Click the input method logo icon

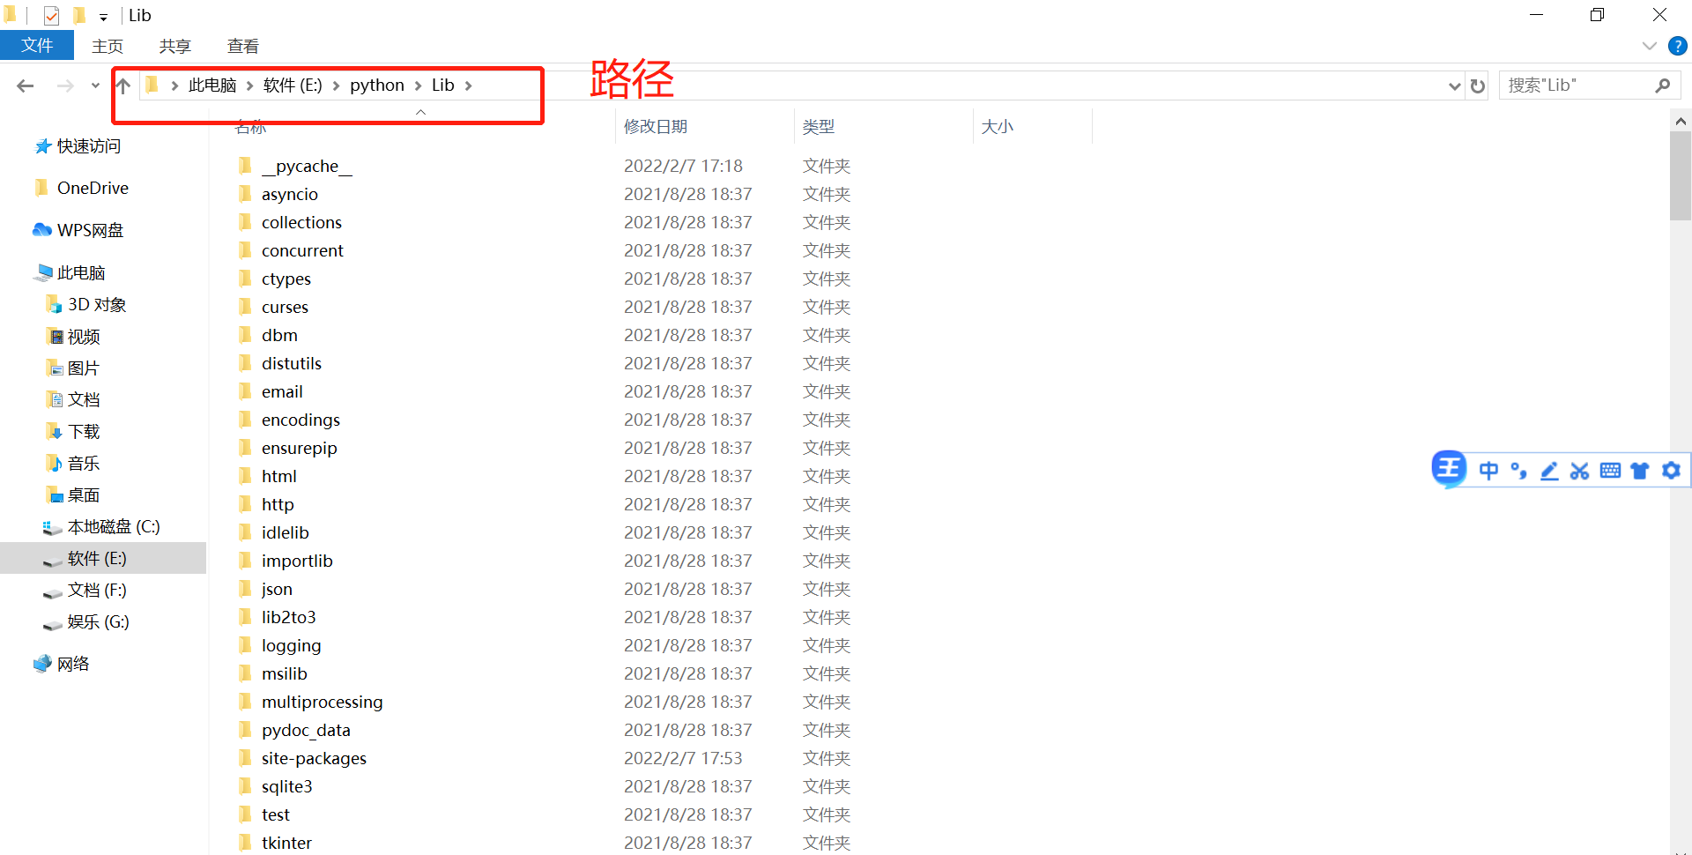click(1449, 469)
